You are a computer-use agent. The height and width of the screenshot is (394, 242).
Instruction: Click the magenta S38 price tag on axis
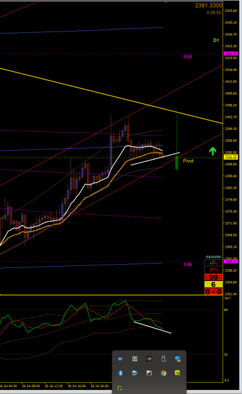point(231,262)
